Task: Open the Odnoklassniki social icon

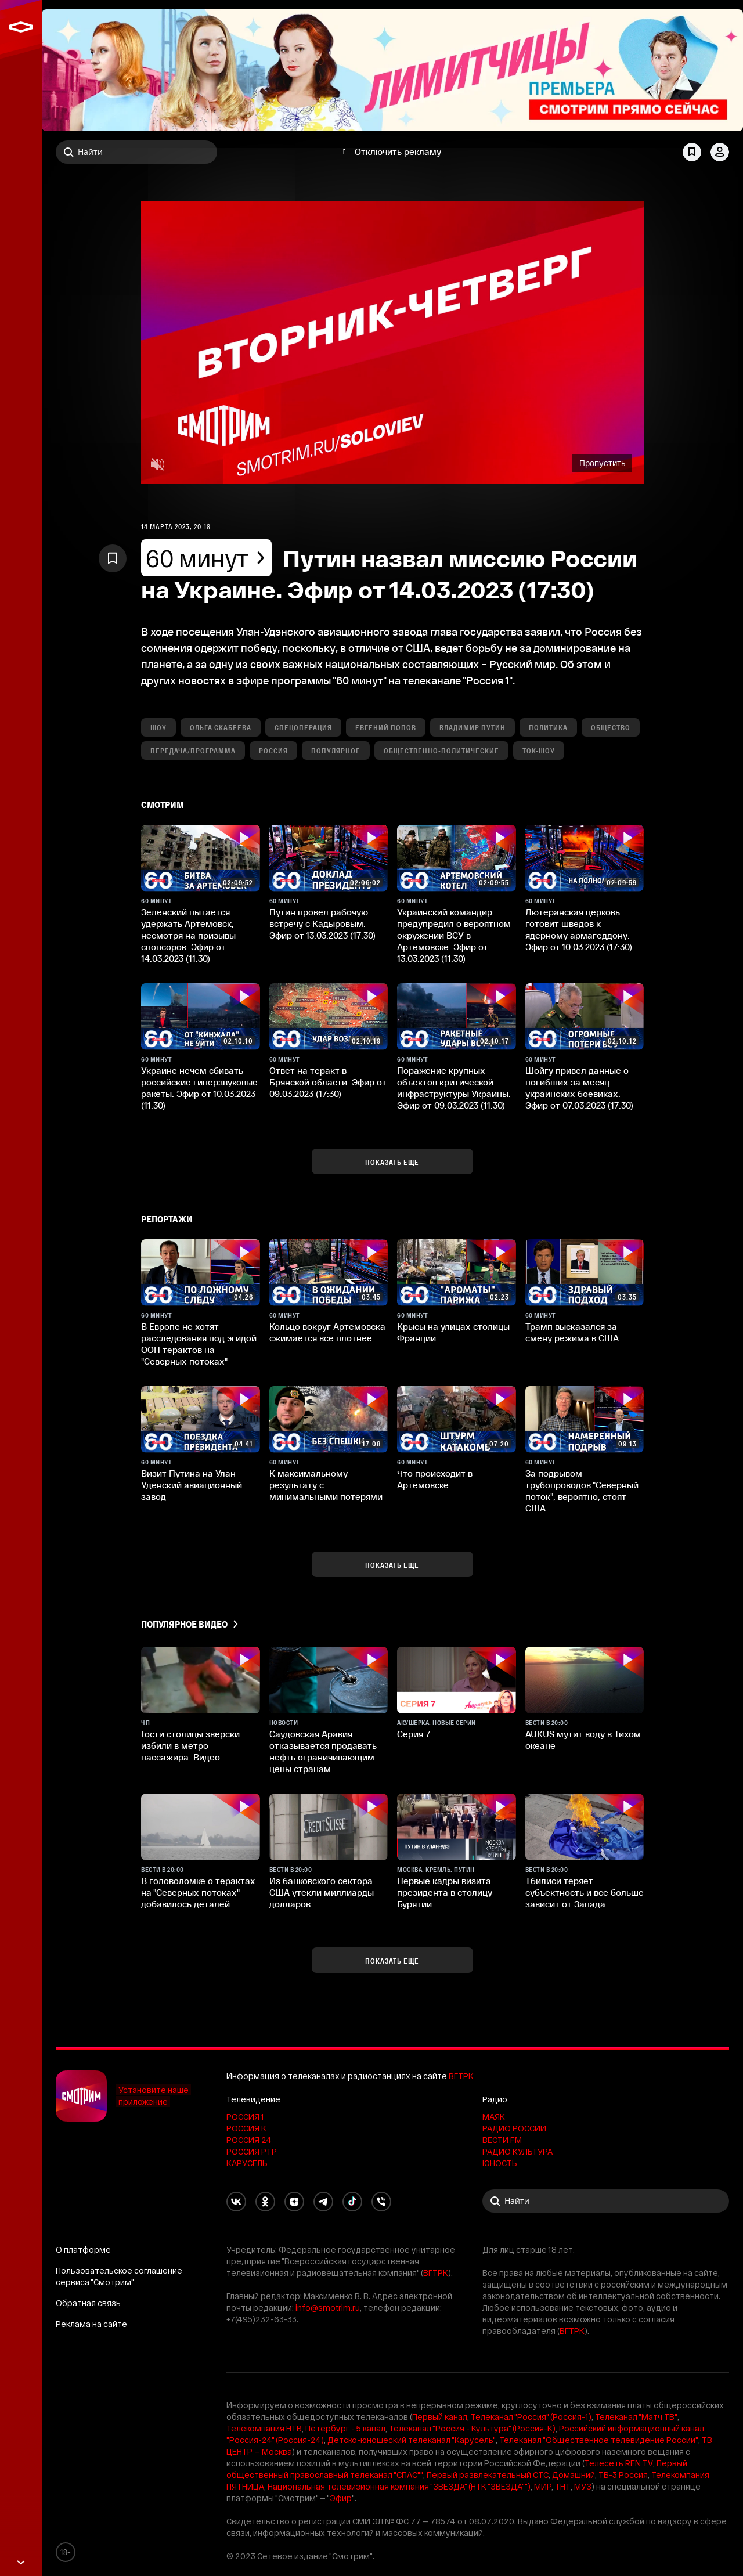Action: 265,2201
